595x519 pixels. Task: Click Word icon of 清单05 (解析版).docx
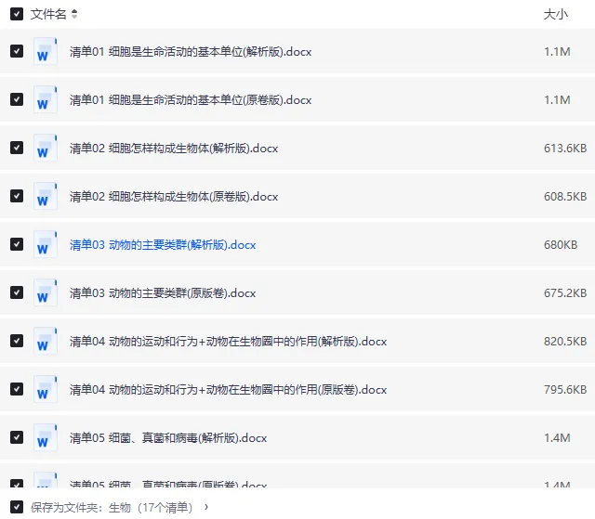(46, 437)
